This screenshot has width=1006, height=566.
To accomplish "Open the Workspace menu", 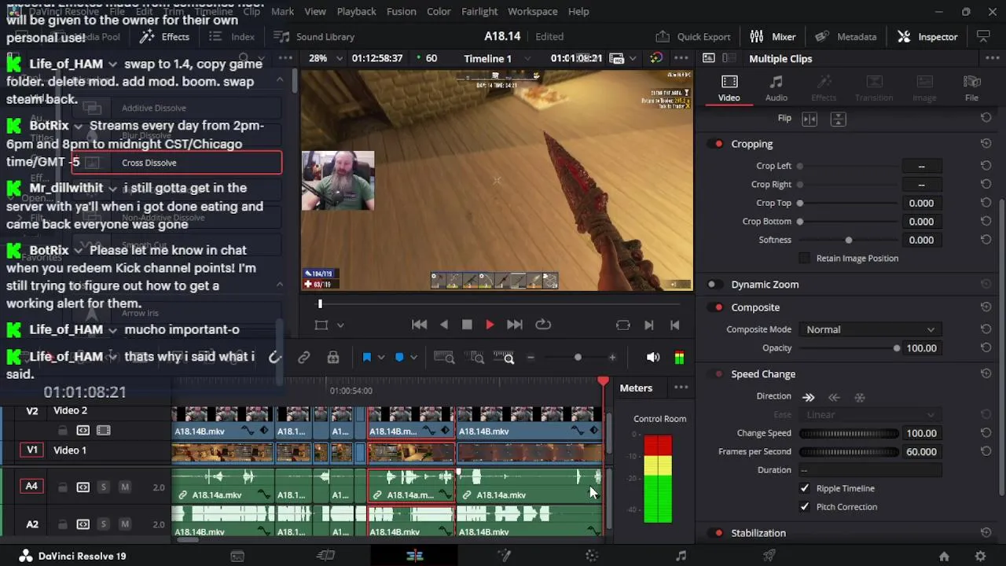I will [x=532, y=12].
